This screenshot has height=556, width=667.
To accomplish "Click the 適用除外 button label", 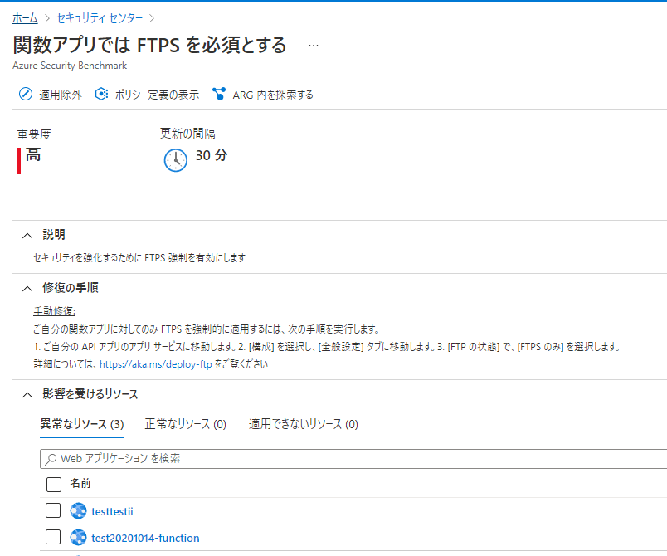I will (x=61, y=95).
